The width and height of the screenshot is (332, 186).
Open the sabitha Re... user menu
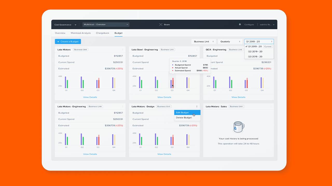267,25
